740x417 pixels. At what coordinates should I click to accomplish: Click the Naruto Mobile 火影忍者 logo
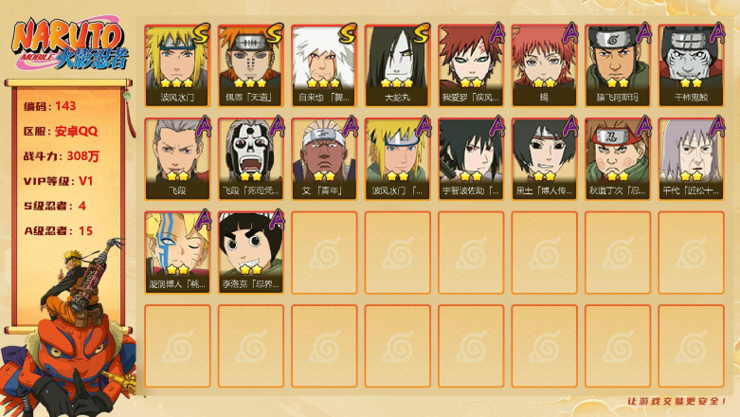[70, 44]
